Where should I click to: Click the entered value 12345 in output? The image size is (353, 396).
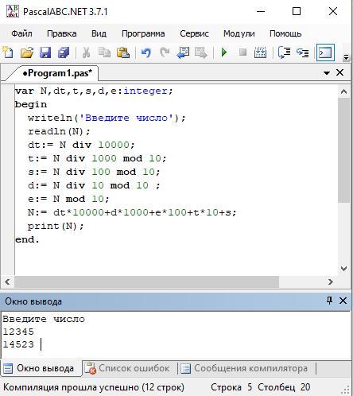(x=18, y=332)
